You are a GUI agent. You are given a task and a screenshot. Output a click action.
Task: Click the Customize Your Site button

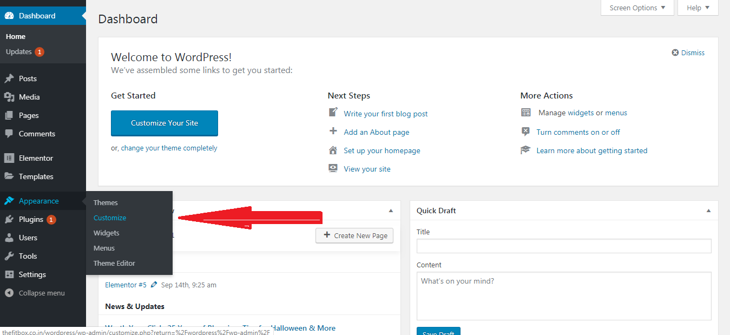pos(165,123)
